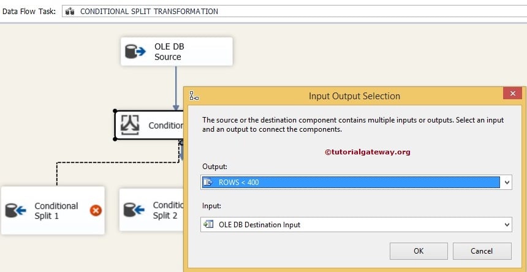Click the OLE DB Source database icon
Screen dimensions: 527x272
pyautogui.click(x=135, y=51)
